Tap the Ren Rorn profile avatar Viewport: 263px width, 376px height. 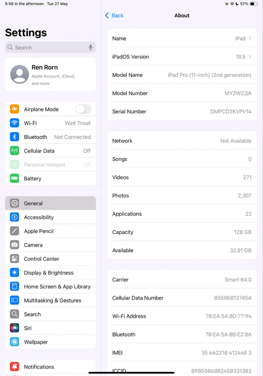point(20,74)
